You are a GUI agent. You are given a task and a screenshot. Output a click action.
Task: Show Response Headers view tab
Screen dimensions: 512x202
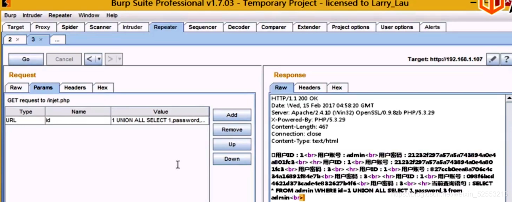[x=309, y=87]
